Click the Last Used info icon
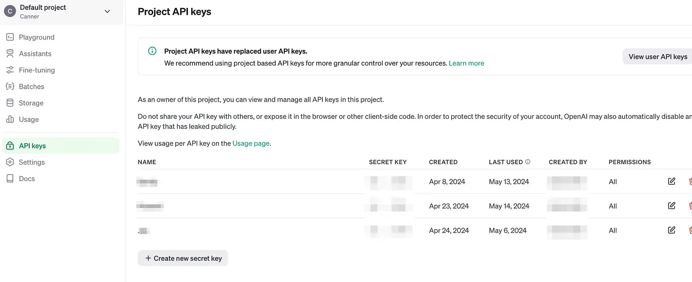692x282 pixels. (528, 162)
